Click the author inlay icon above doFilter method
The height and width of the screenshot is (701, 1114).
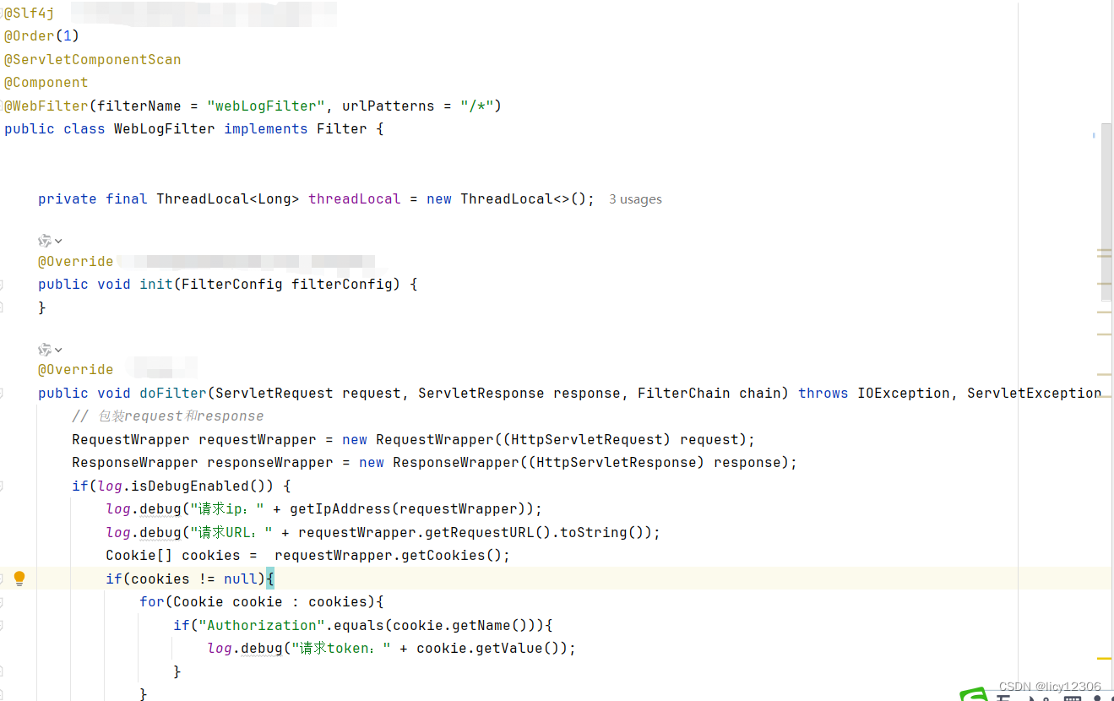click(x=45, y=349)
